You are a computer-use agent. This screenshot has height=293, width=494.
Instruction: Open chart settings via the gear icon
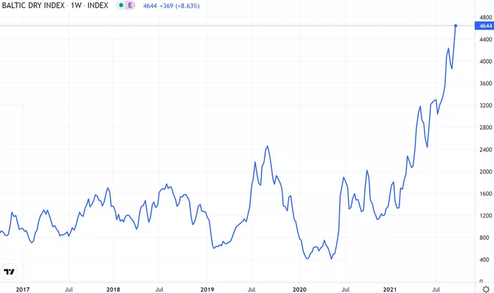(x=486, y=288)
